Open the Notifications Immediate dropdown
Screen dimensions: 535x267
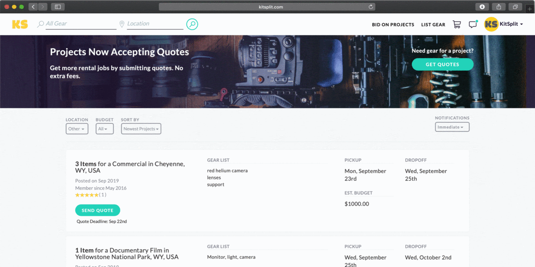tap(452, 127)
